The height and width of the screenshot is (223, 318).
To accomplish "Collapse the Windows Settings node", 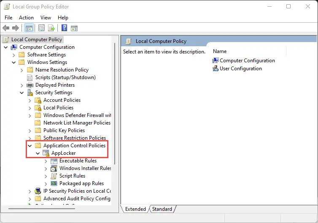I will (14, 63).
